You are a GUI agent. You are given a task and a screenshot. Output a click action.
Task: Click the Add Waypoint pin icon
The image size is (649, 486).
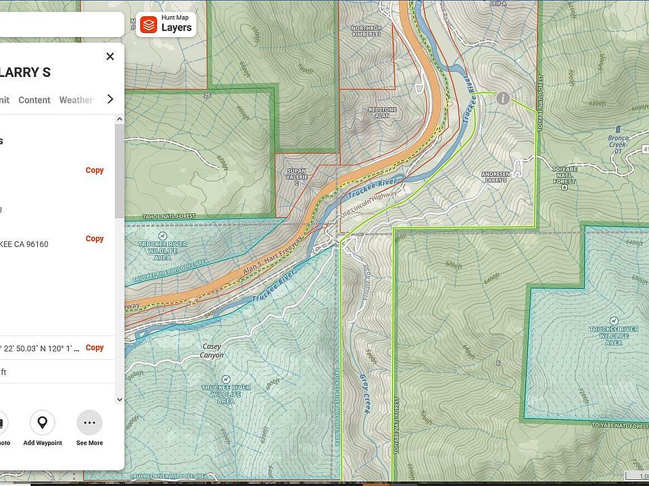pyautogui.click(x=42, y=423)
